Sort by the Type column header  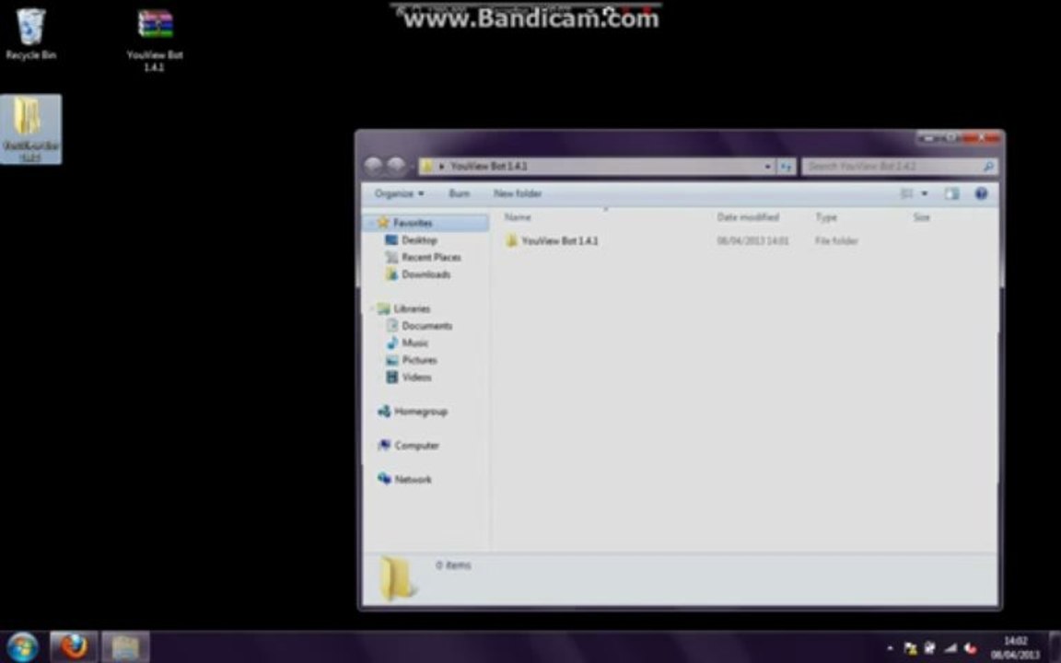tap(825, 217)
